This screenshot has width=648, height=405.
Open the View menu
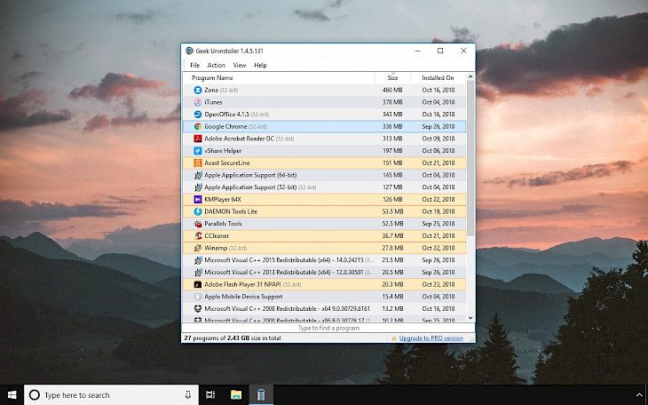point(240,66)
